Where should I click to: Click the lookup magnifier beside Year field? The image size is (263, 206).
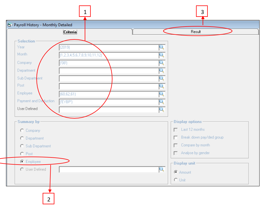tap(162, 47)
